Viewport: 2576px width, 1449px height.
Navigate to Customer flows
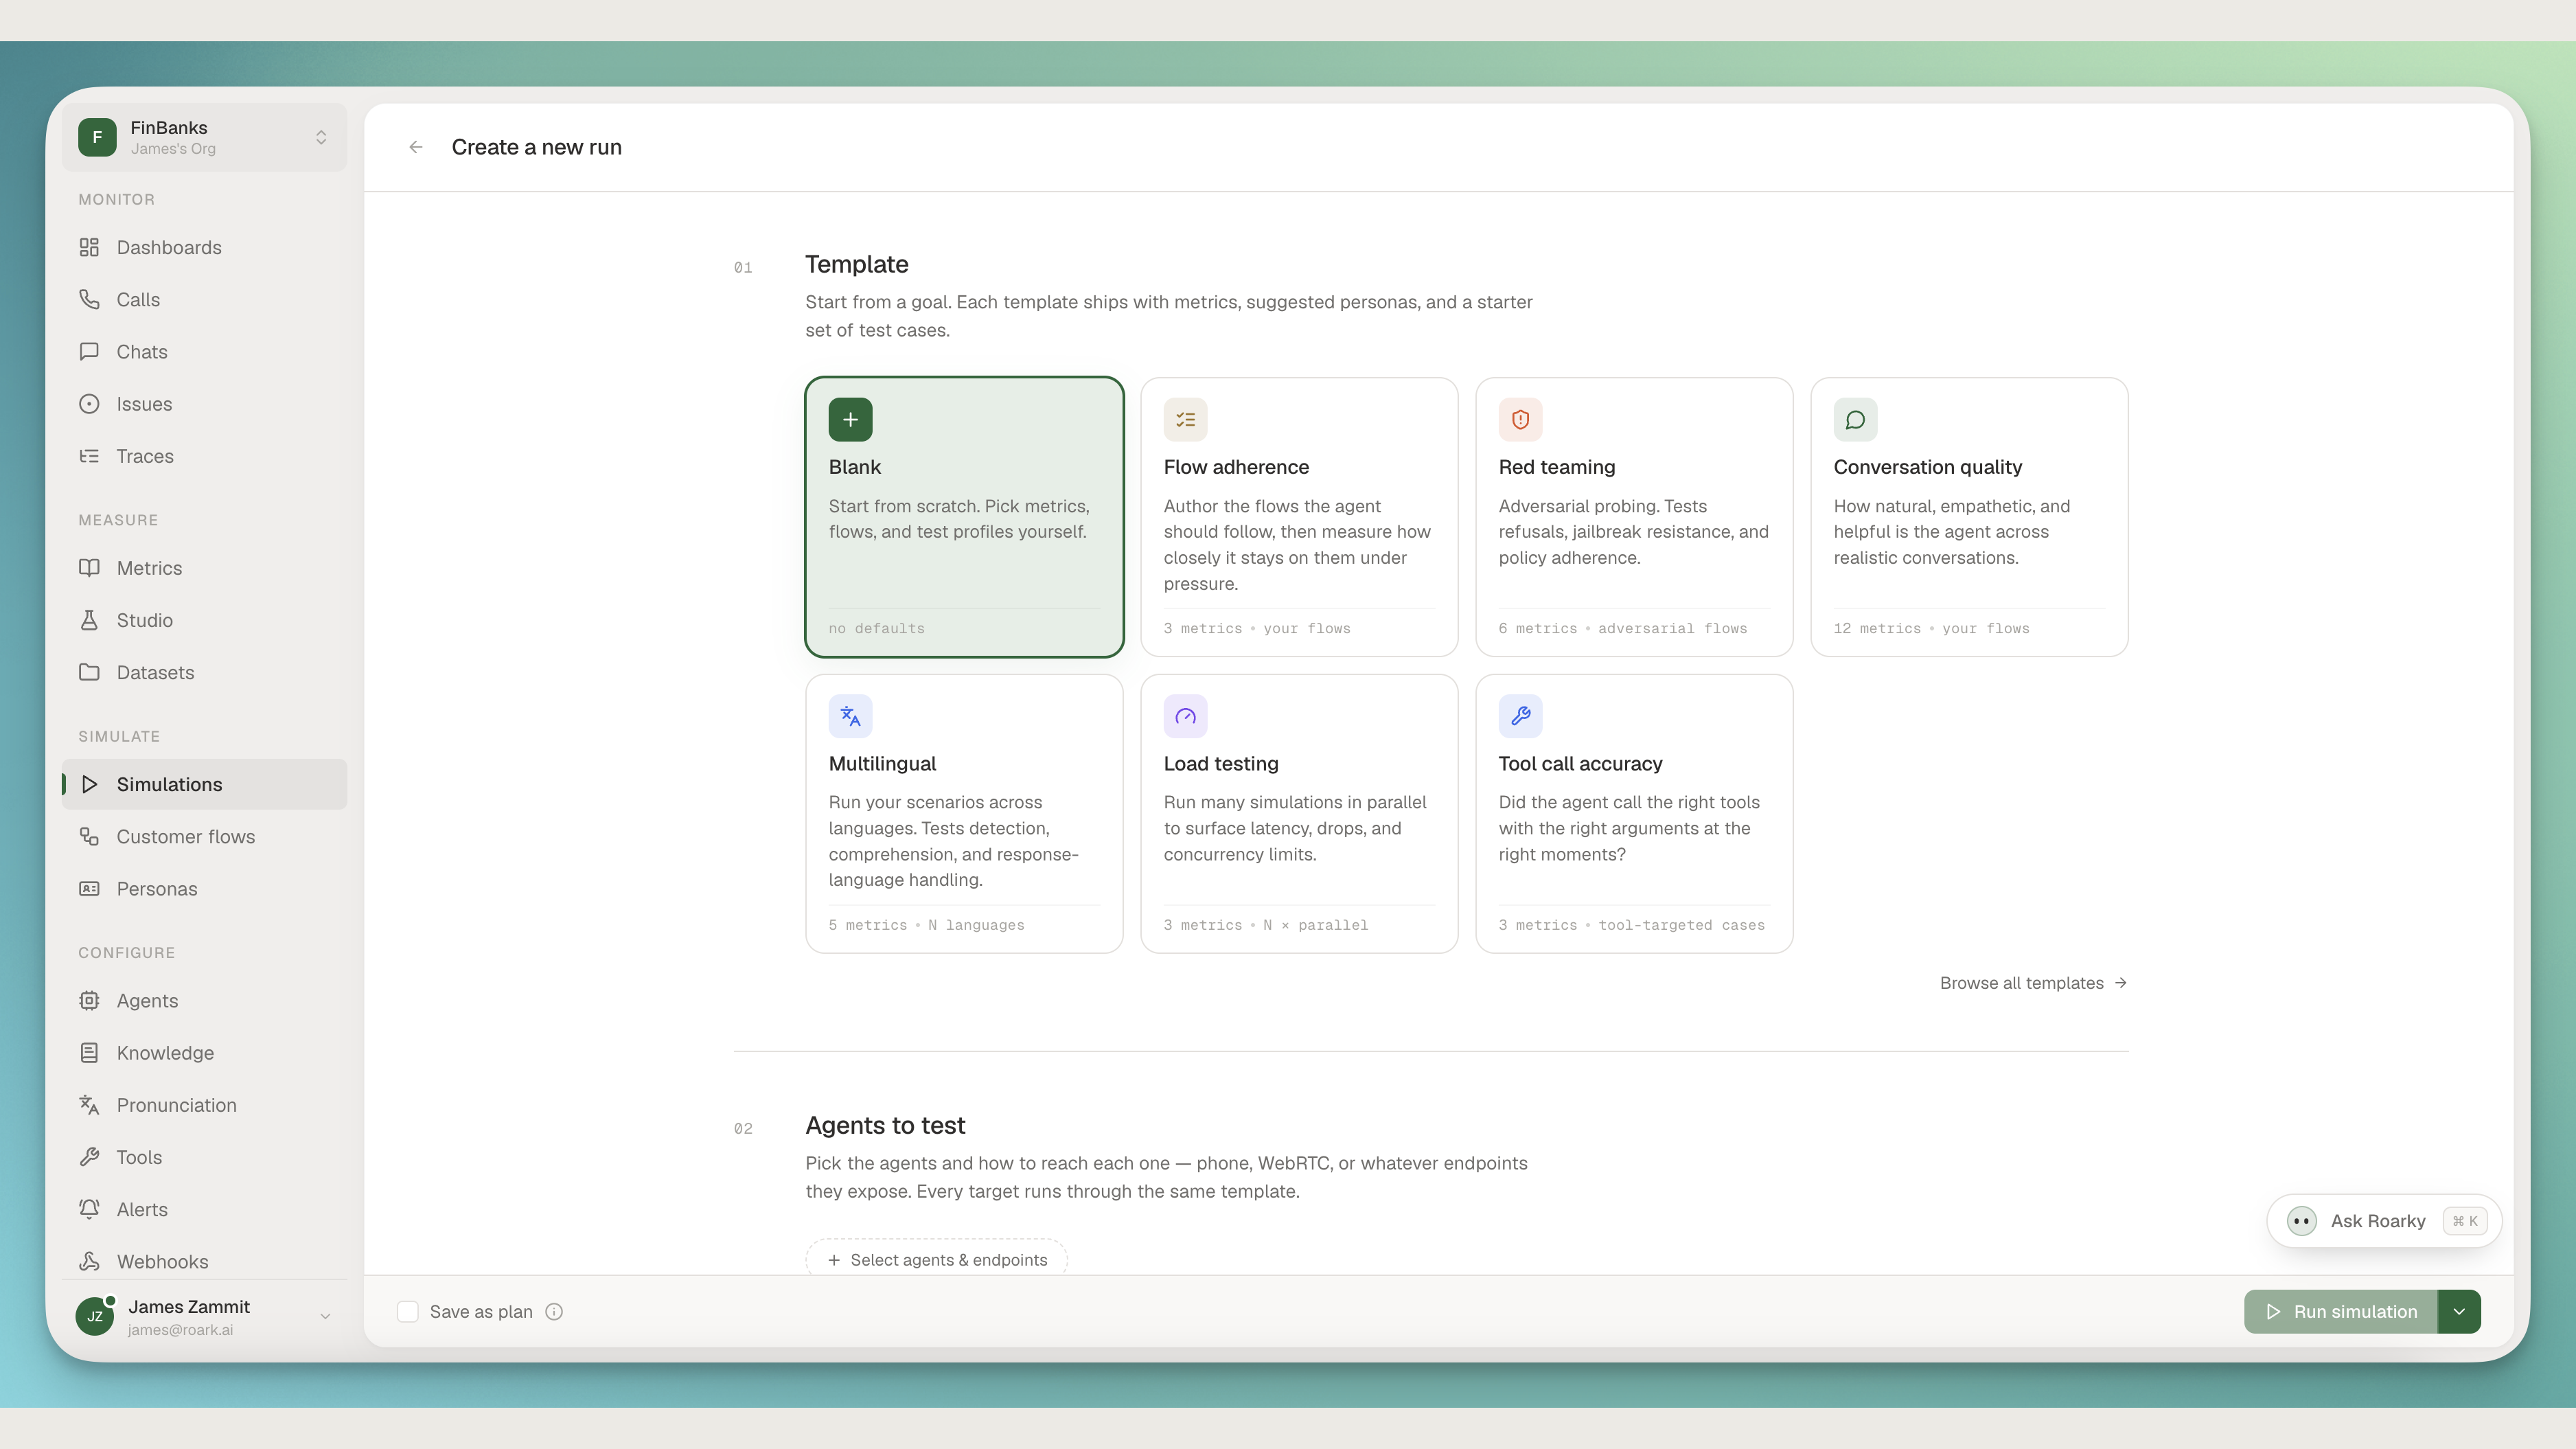(x=204, y=836)
